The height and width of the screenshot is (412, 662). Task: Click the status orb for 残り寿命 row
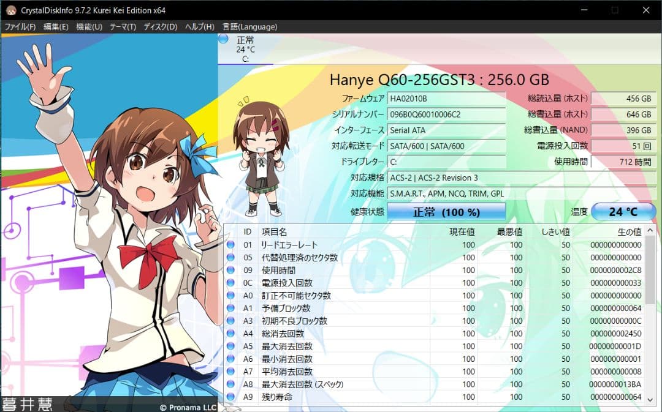[230, 397]
